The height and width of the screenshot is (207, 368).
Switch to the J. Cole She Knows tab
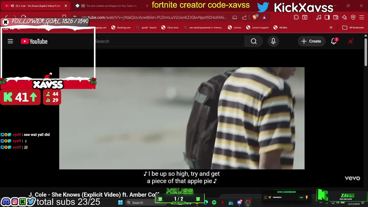point(36,6)
